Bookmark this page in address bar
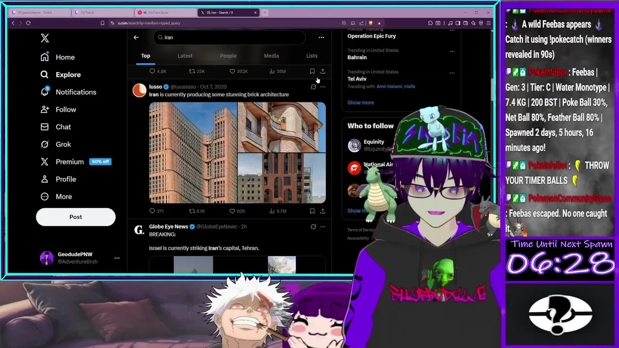This screenshot has height=348, width=619. tap(102, 23)
